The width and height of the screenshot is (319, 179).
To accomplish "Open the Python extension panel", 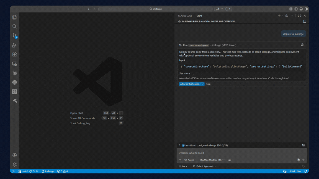I will tap(14, 82).
